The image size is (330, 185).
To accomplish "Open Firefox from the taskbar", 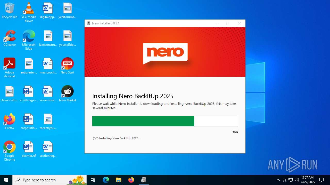I will [x=131, y=180].
